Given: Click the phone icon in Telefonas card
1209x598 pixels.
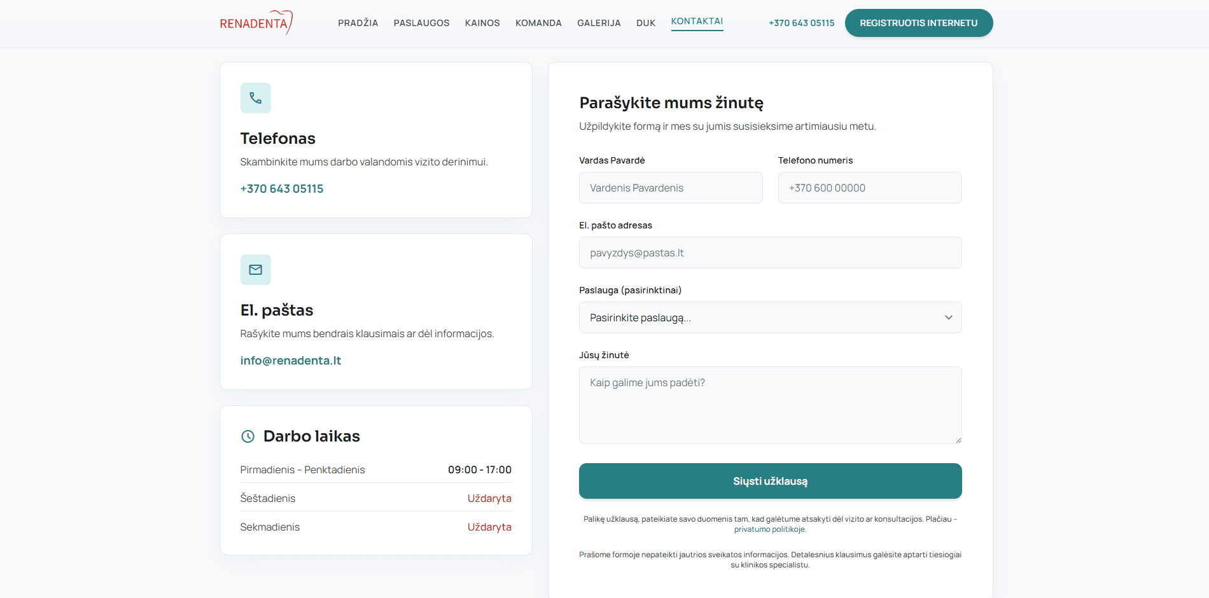Looking at the screenshot, I should click(256, 98).
